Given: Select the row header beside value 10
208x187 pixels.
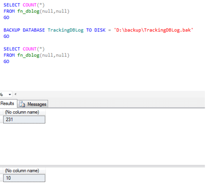Looking at the screenshot, I should (2, 178).
